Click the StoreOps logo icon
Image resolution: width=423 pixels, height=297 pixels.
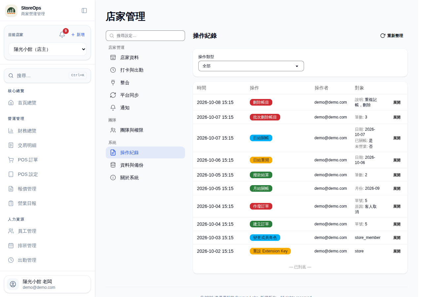click(11, 11)
